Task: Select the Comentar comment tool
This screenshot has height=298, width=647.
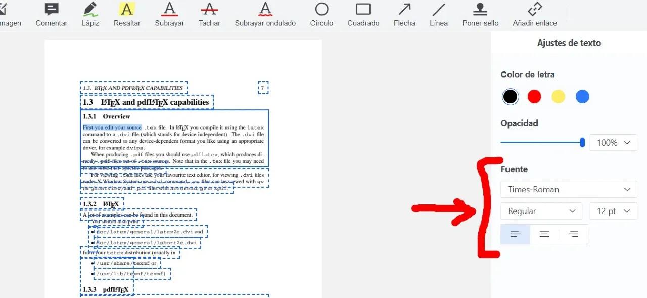Action: click(x=51, y=15)
